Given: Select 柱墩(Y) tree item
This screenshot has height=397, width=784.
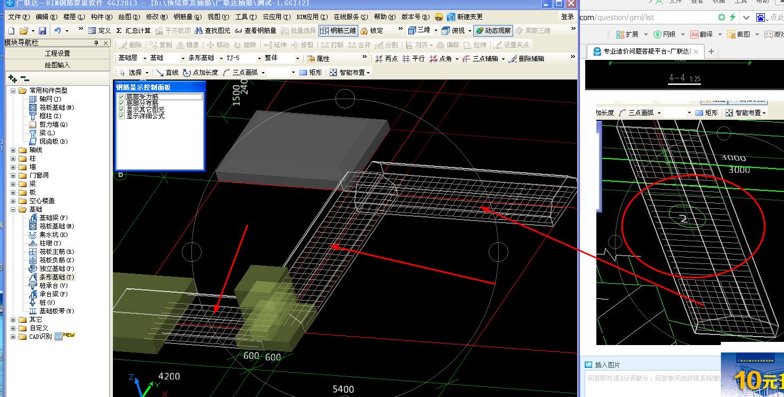Looking at the screenshot, I should tap(46, 243).
